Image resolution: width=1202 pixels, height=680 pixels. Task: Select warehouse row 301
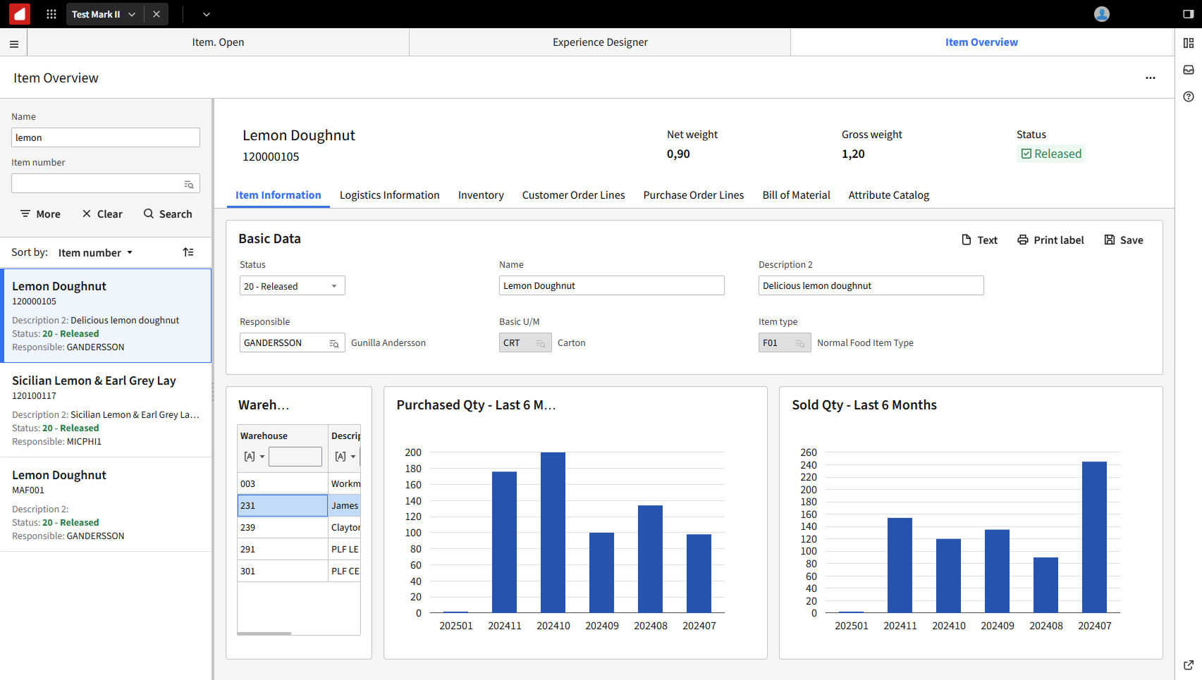tap(283, 571)
